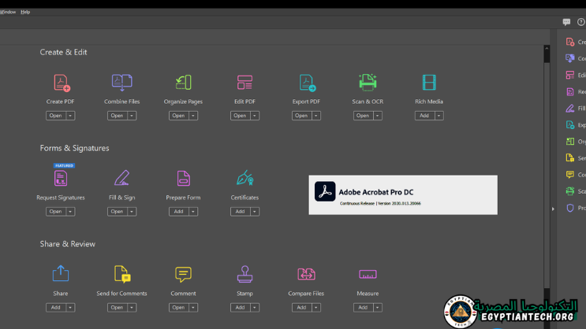The width and height of the screenshot is (586, 329).
Task: Click Open button under Comment
Action: [179, 308]
